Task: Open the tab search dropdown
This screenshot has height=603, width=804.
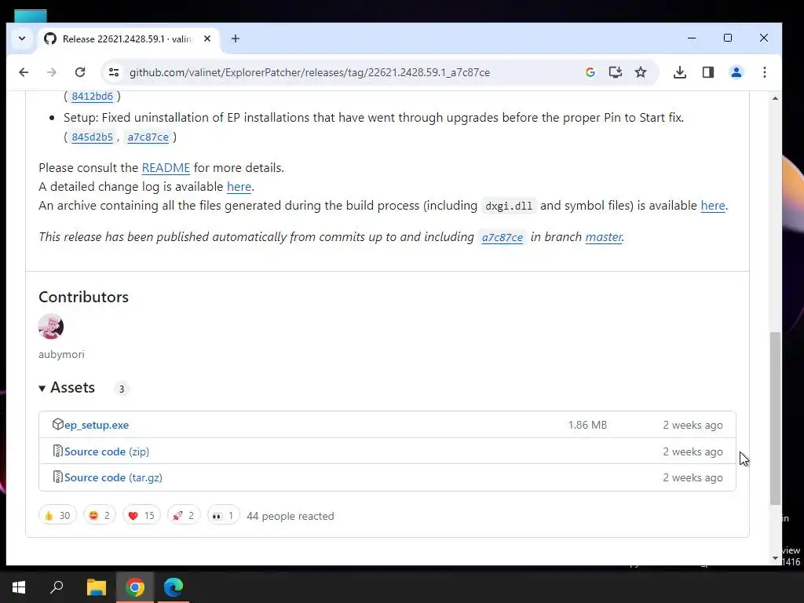Action: [22, 38]
